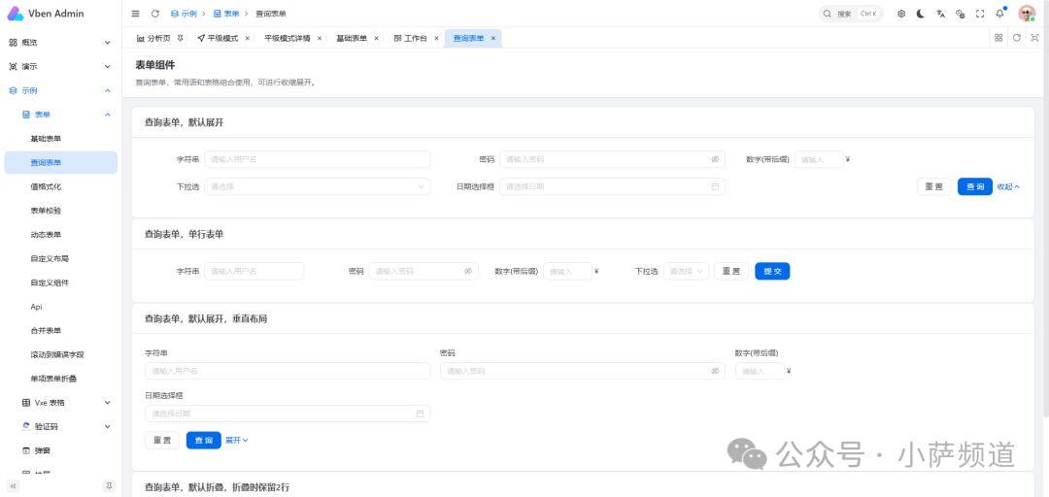Click the 表单 breadcrumb link

(x=225, y=14)
